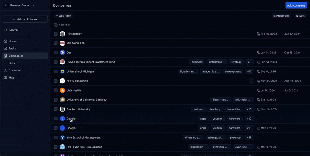
Task: Check the NHHS Consulting row checkbox
Action: (x=56, y=81)
